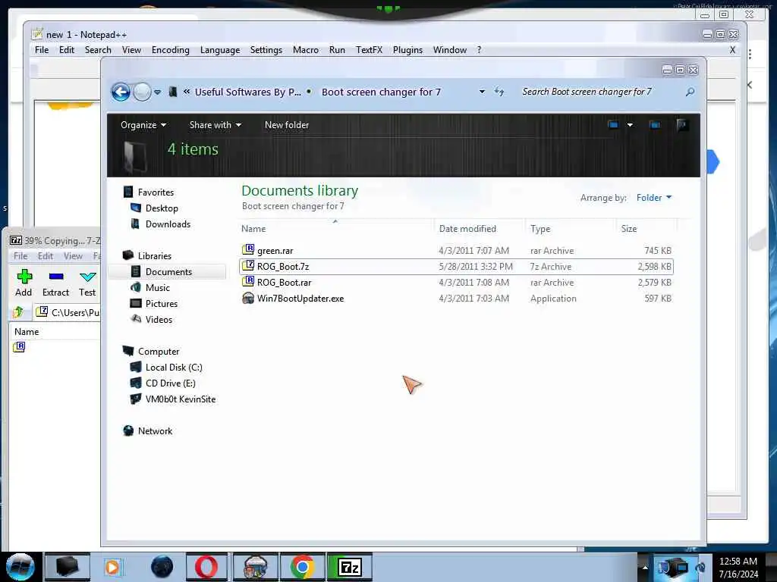Open Desktop in navigation pane
Image resolution: width=777 pixels, height=582 pixels.
[x=162, y=208]
